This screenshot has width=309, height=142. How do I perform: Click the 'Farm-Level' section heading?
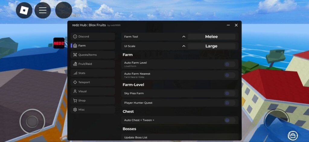point(133,85)
